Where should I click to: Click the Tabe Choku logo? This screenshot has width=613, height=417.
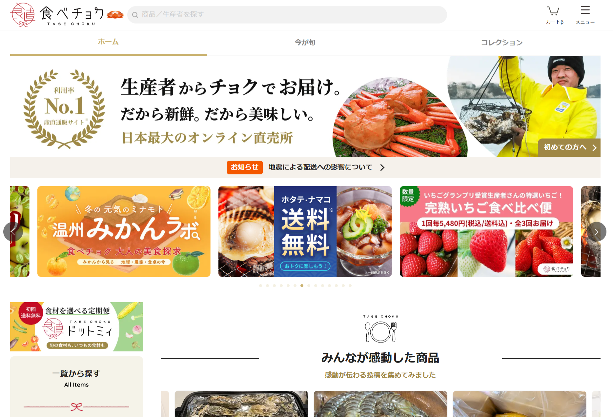click(x=57, y=15)
